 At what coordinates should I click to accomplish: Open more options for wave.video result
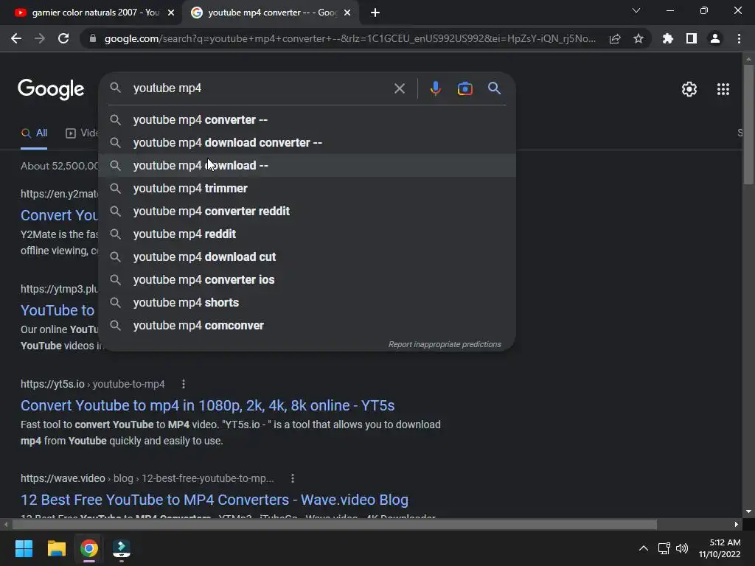pyautogui.click(x=292, y=478)
